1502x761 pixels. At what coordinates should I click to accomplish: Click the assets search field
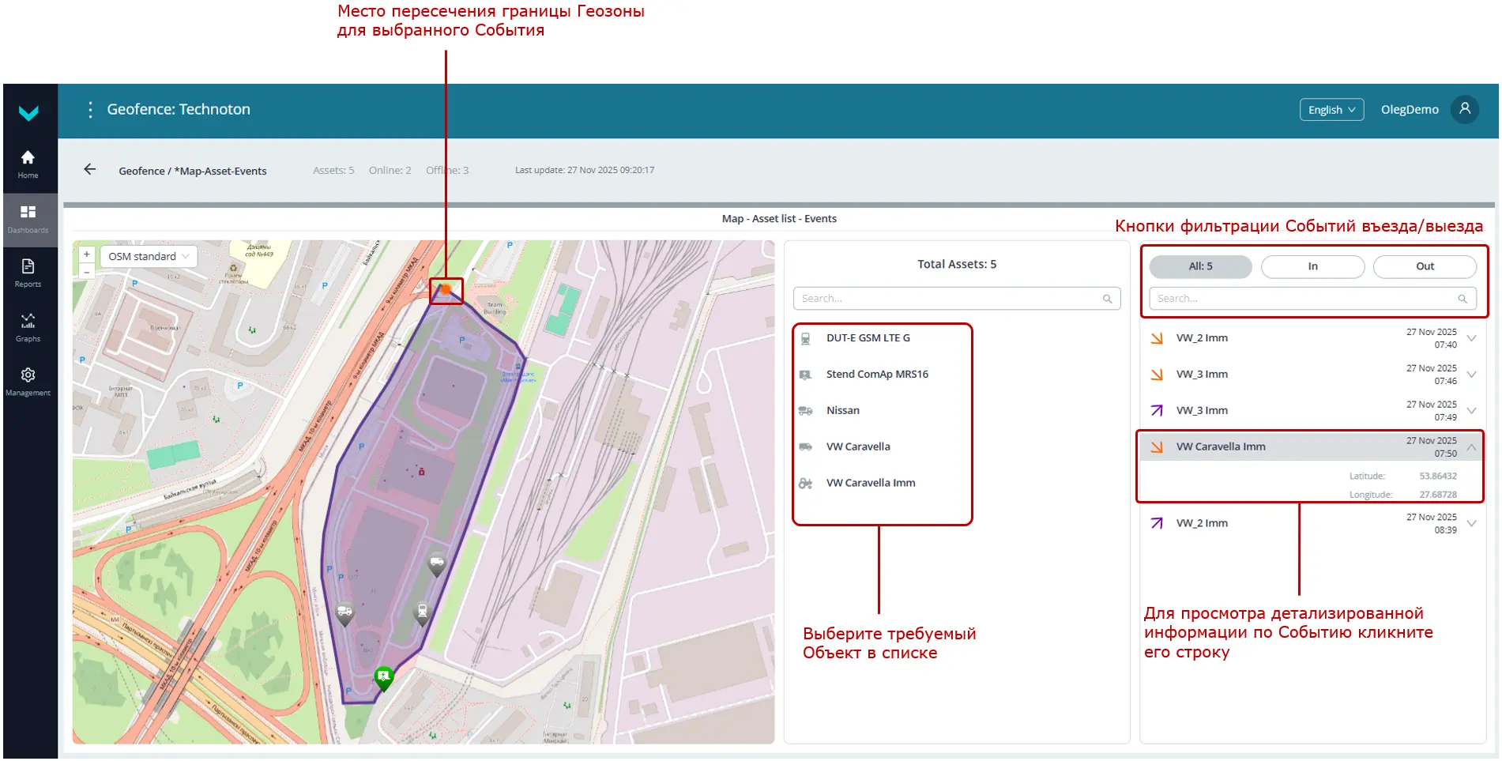click(948, 299)
